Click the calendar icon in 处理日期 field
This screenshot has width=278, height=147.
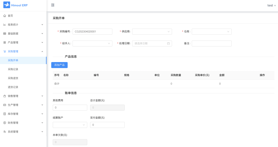coord(168,44)
